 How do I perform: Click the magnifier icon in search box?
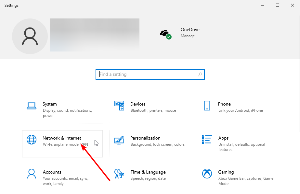[x=200, y=74]
